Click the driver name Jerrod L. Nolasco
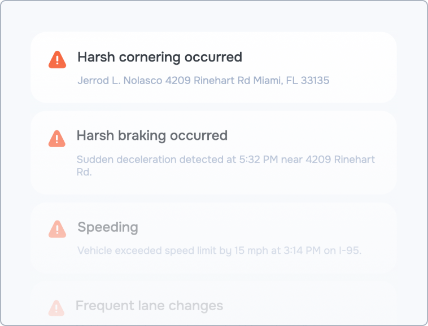The height and width of the screenshot is (326, 428). pyautogui.click(x=120, y=81)
